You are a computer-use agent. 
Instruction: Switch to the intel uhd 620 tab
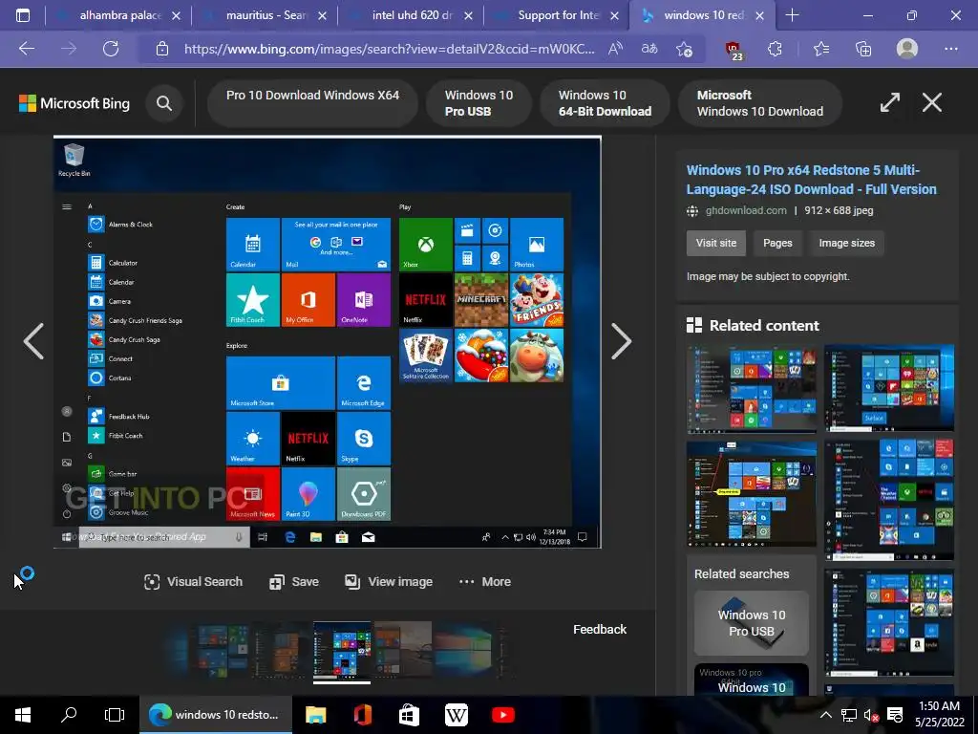coord(410,15)
